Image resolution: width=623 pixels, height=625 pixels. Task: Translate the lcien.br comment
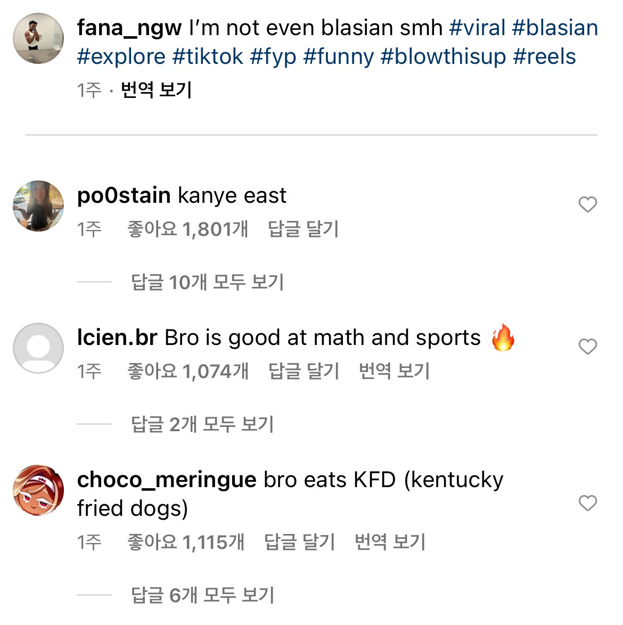(x=394, y=371)
